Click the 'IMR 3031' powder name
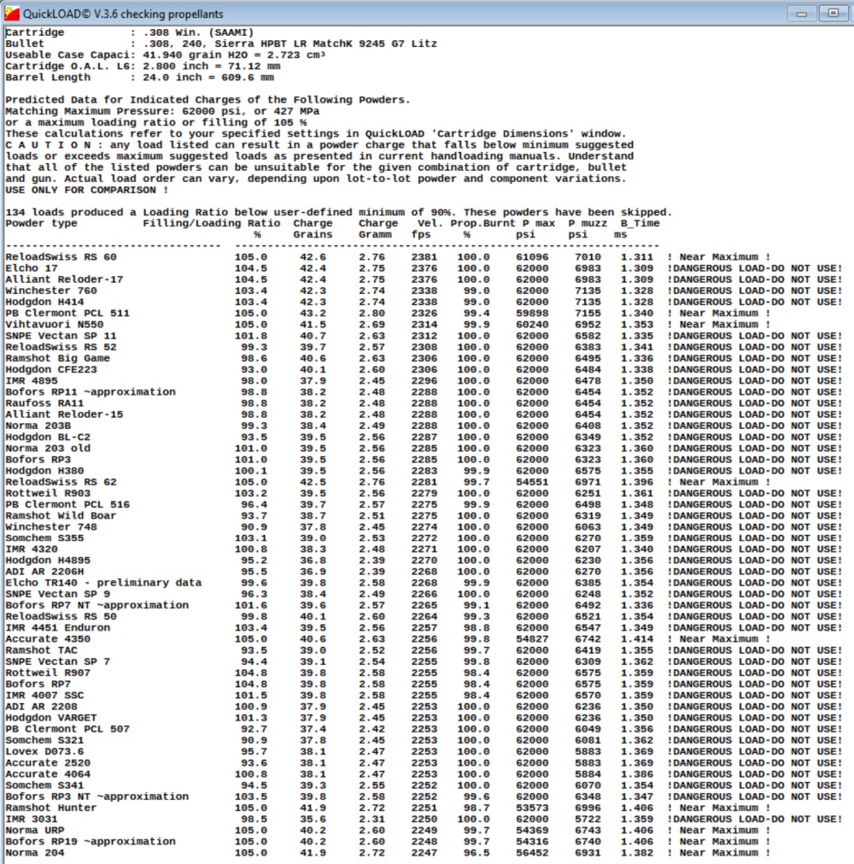This screenshot has width=854, height=864. 32,819
